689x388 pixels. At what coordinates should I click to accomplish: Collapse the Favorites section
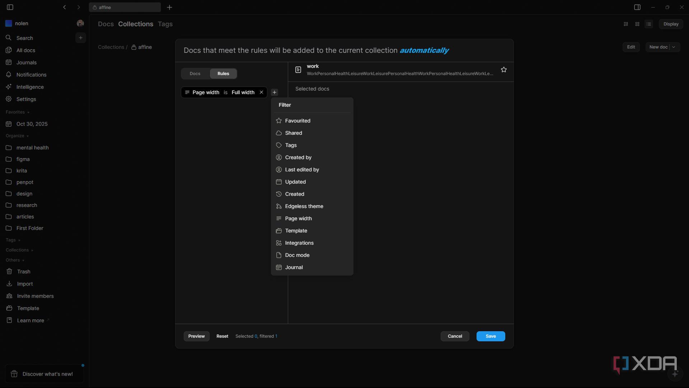[18, 112]
